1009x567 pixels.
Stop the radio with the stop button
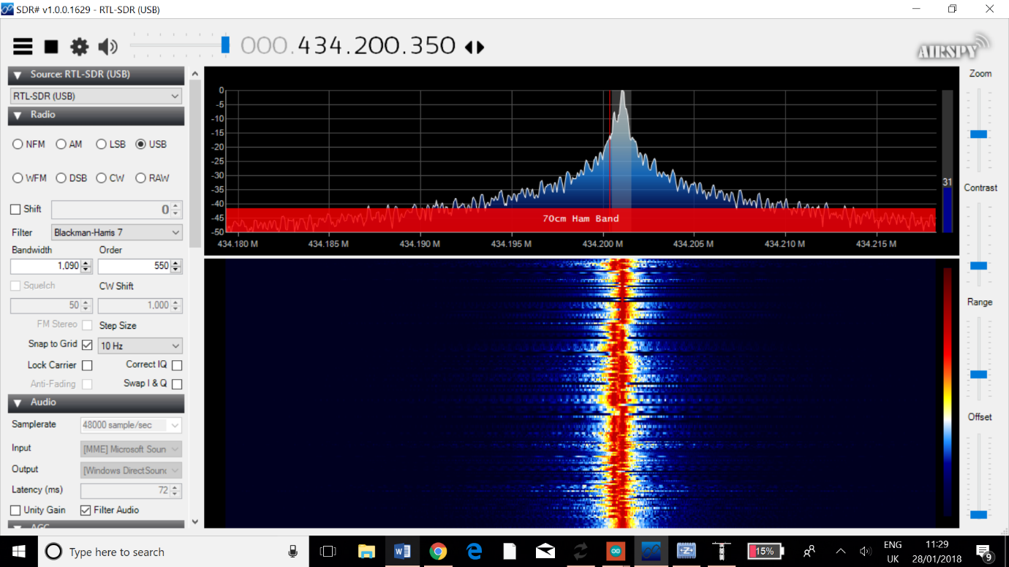pyautogui.click(x=51, y=47)
